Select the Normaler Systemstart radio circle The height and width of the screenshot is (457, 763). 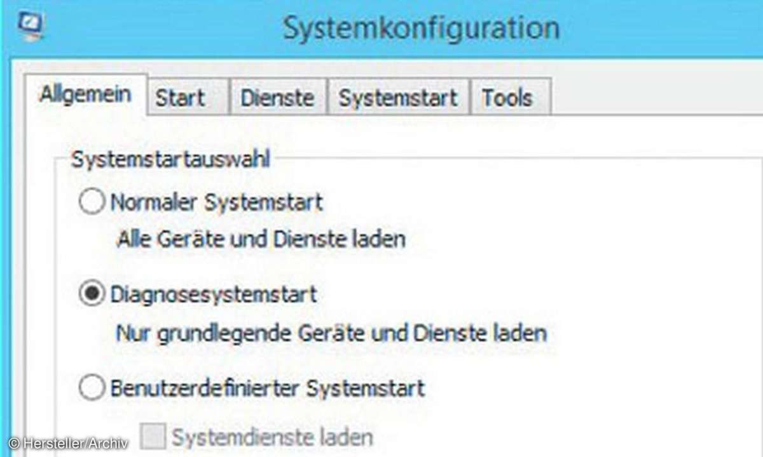(x=92, y=203)
